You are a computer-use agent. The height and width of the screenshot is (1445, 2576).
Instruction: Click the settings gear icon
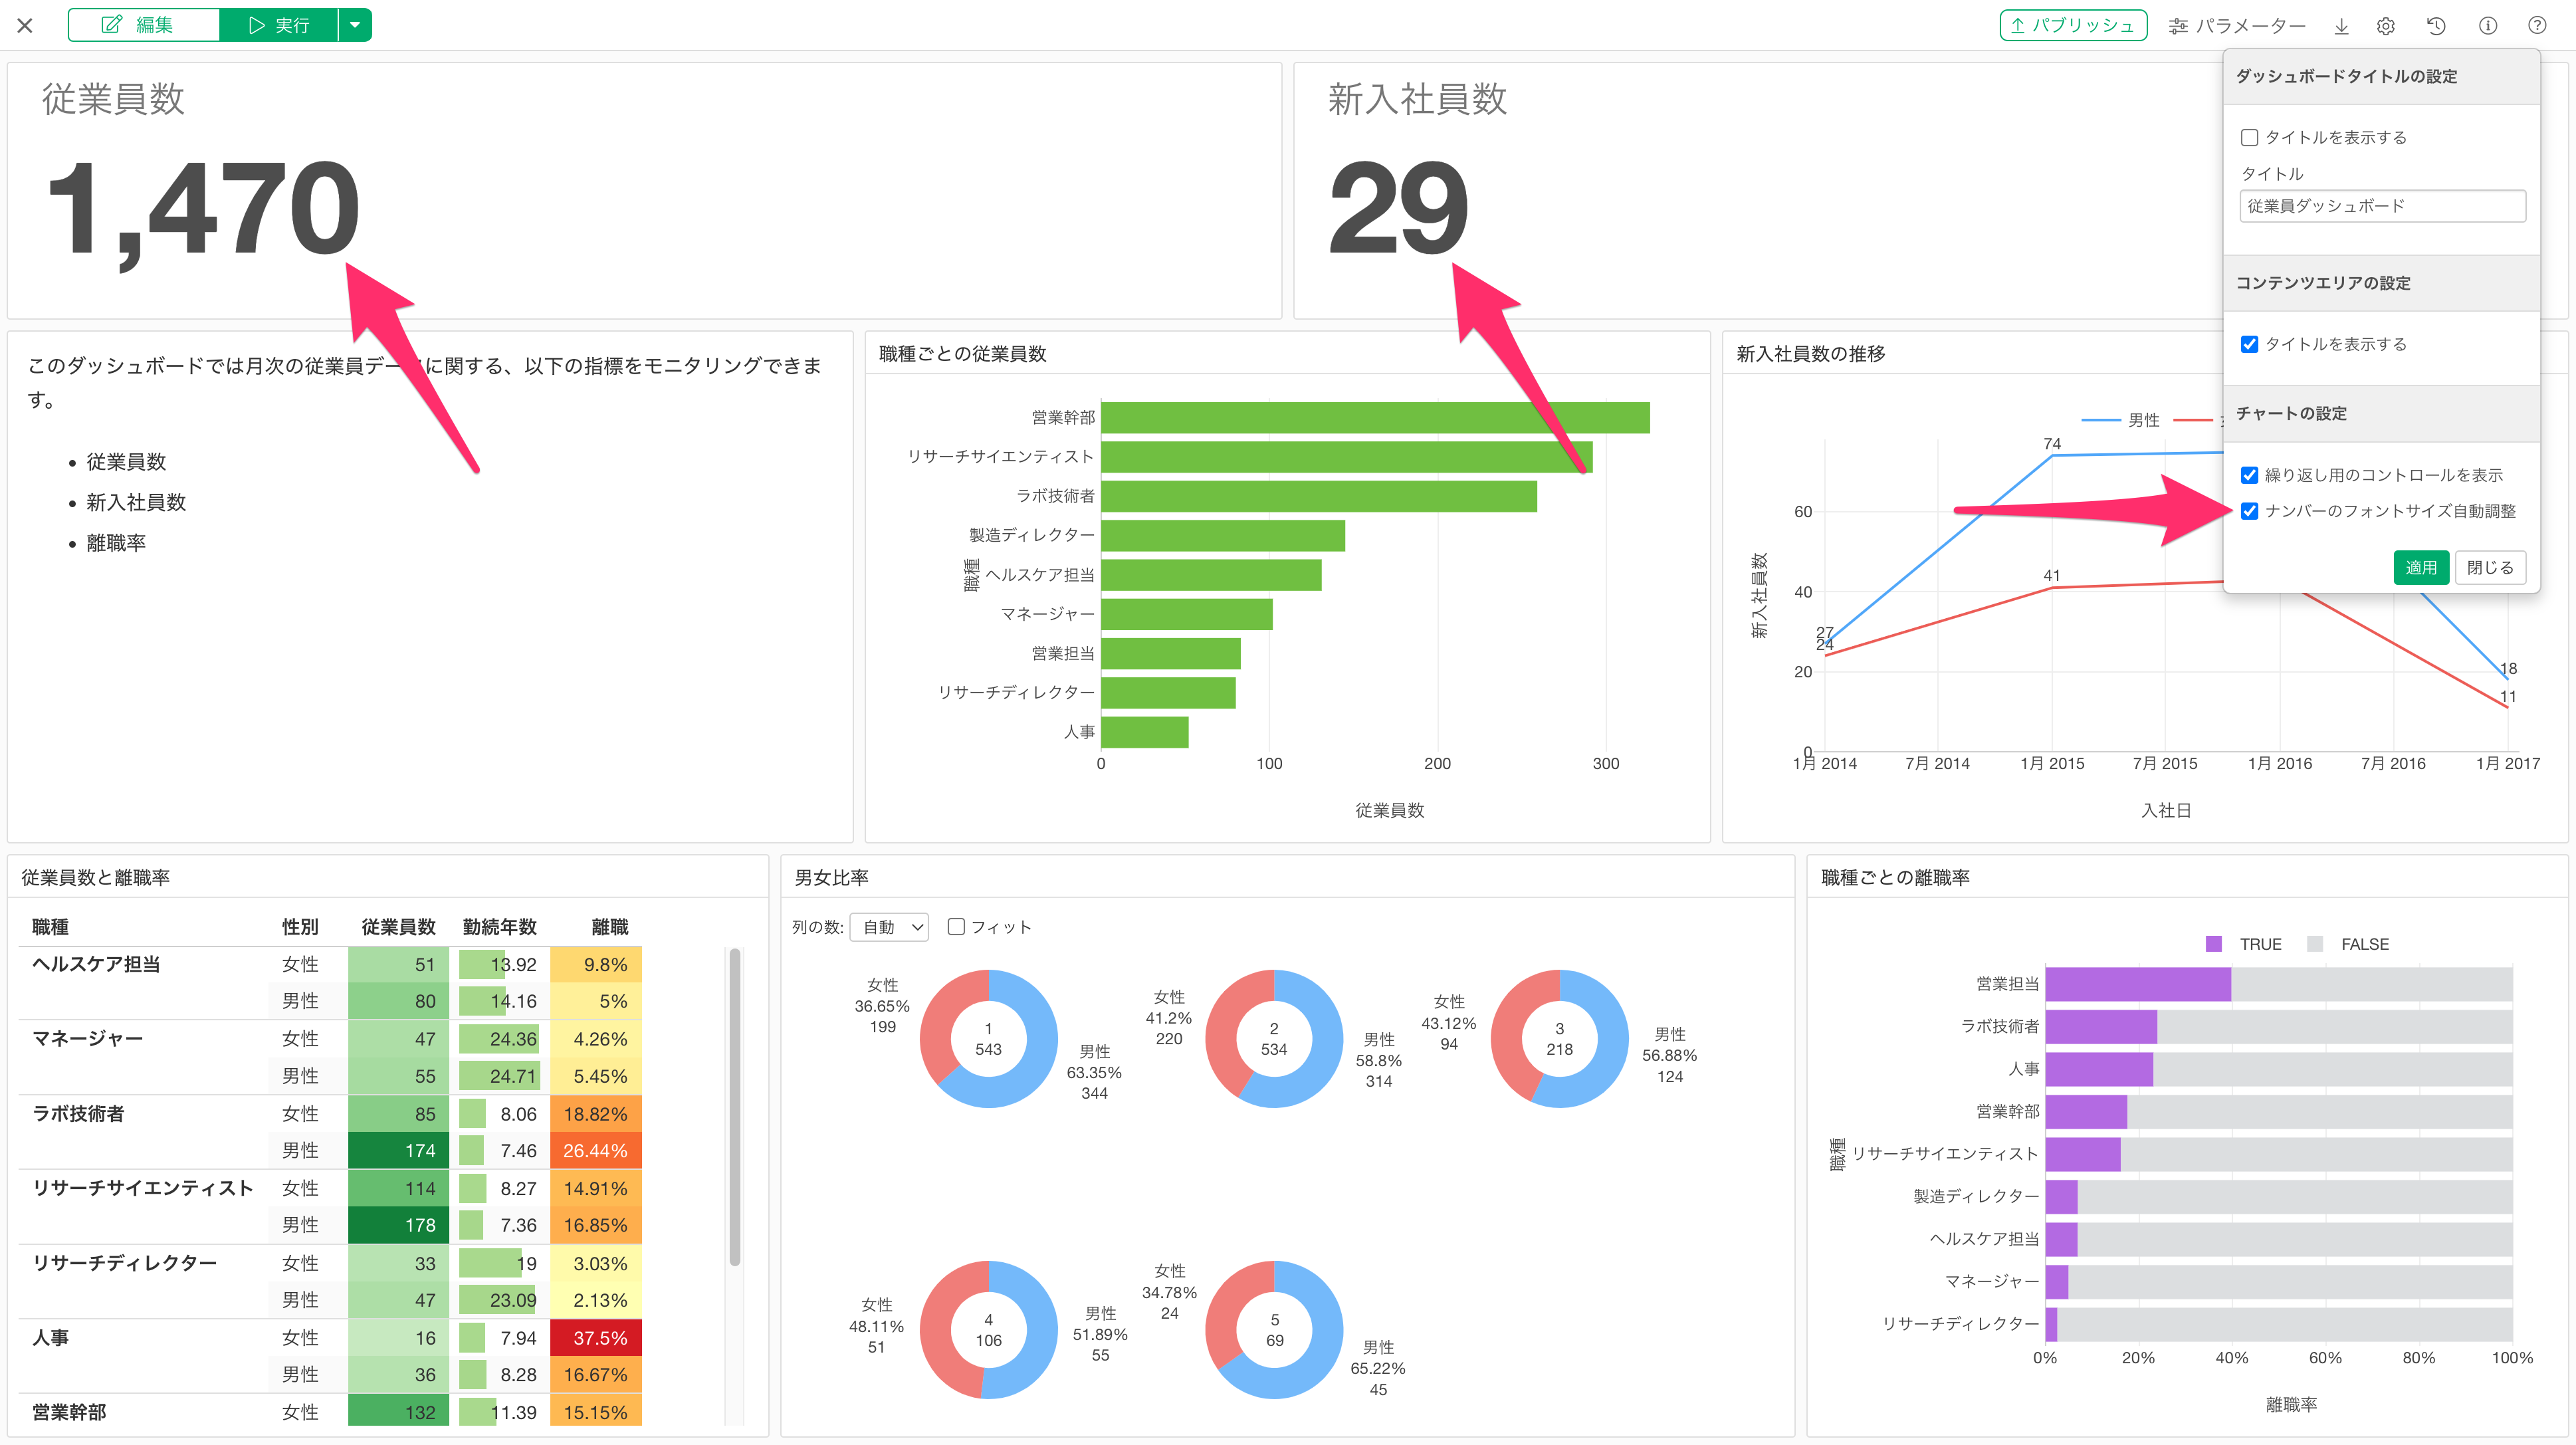2386,26
